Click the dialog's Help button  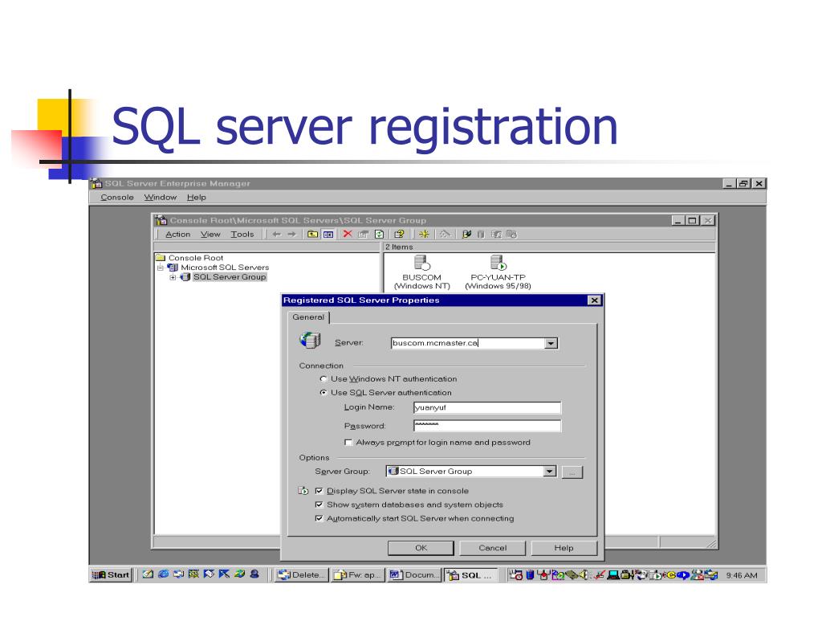coord(564,548)
